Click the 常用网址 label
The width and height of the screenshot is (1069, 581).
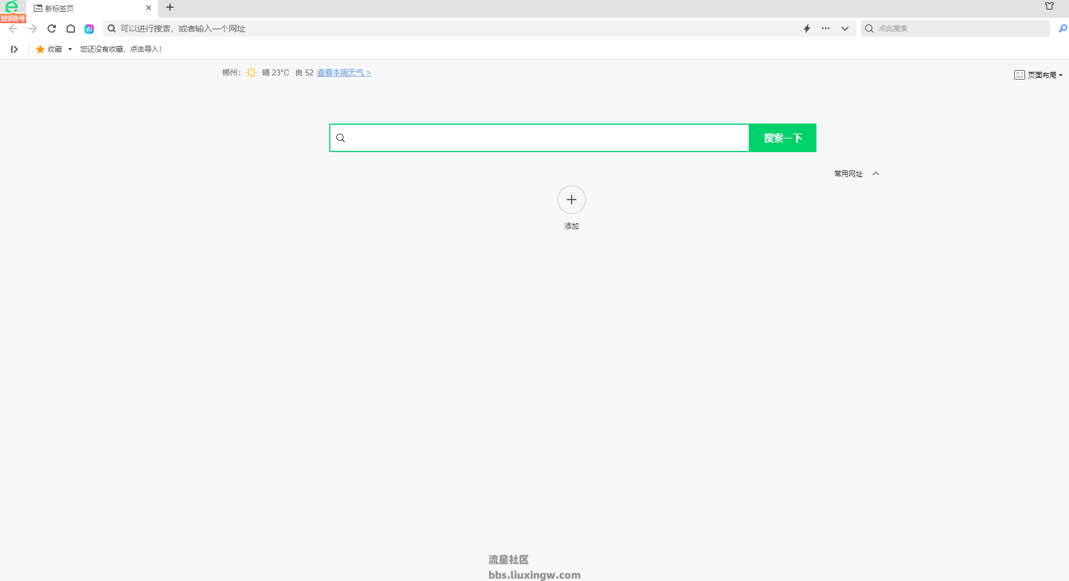coord(849,174)
